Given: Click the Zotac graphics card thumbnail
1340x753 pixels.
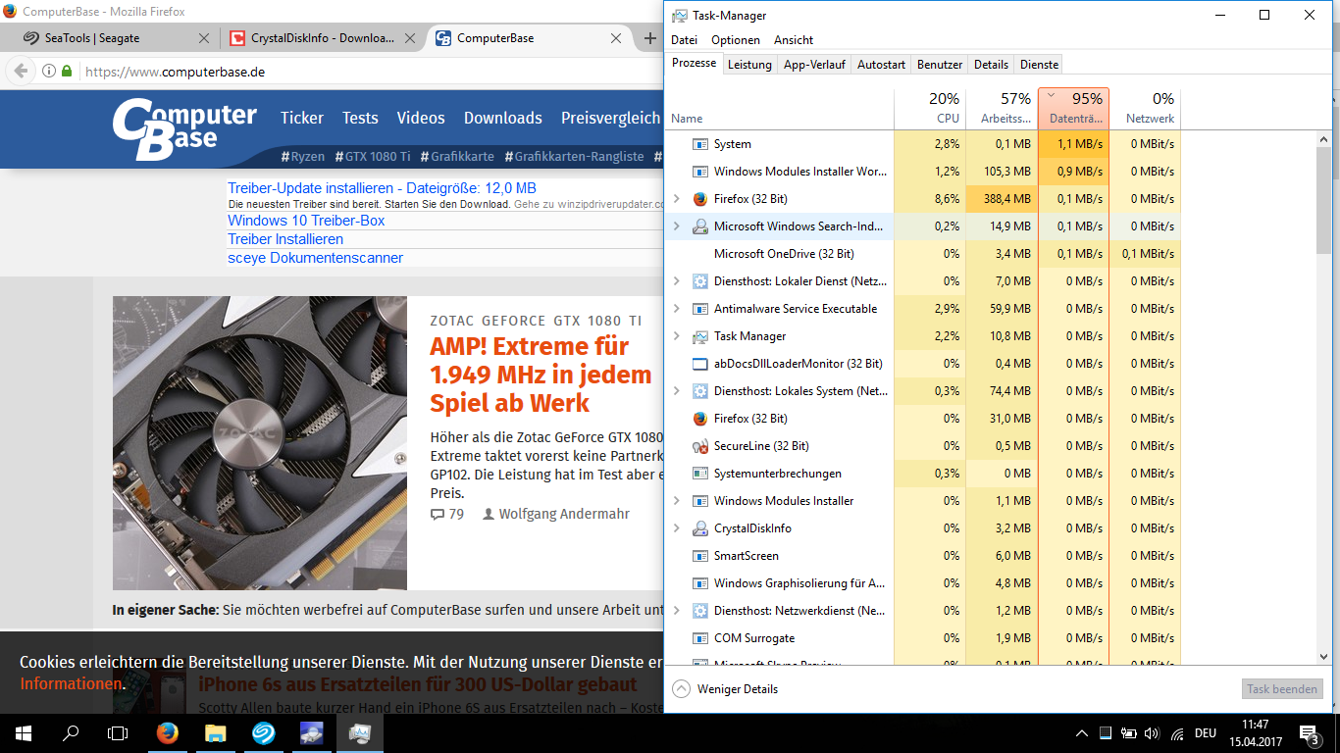Looking at the screenshot, I should coord(260,443).
